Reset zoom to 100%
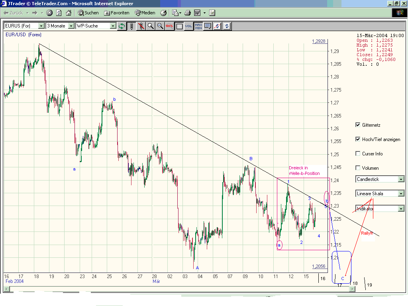Screen dimensions: 408x306 click(169, 26)
